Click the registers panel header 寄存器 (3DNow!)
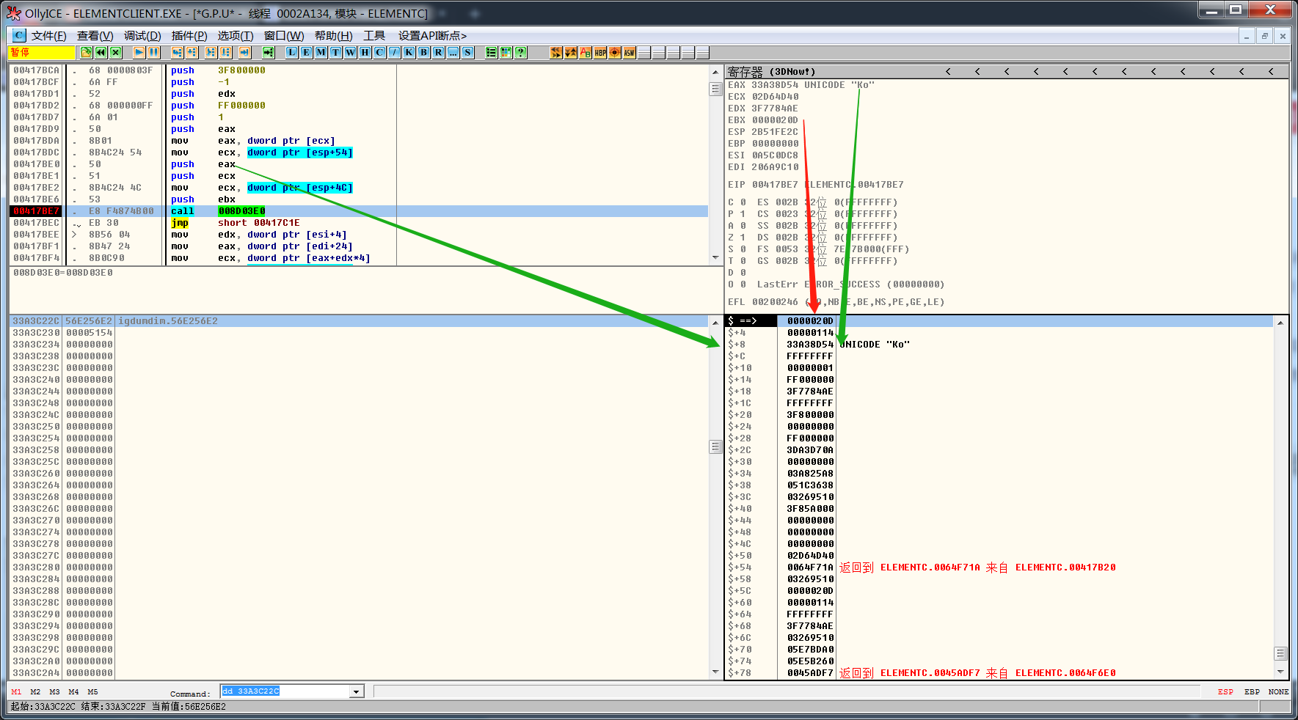1298x720 pixels. [x=771, y=71]
